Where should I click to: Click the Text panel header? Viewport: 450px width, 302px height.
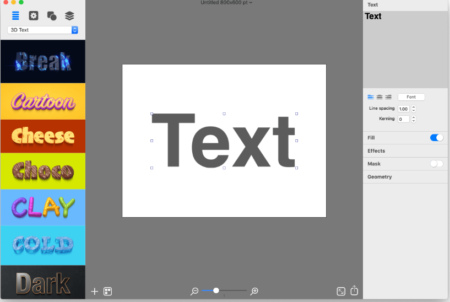(x=405, y=5)
